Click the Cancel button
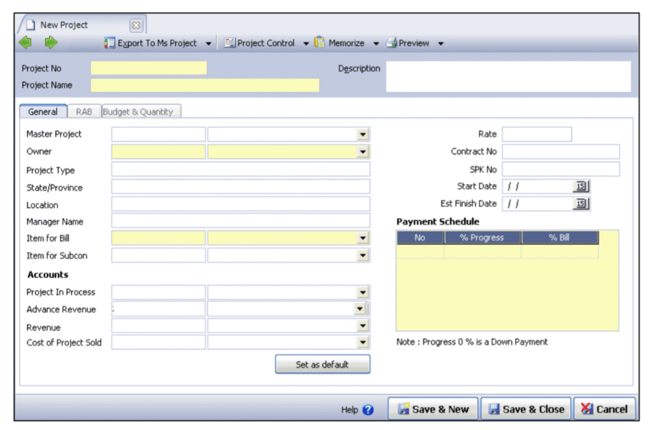This screenshot has width=652, height=430. 604,410
